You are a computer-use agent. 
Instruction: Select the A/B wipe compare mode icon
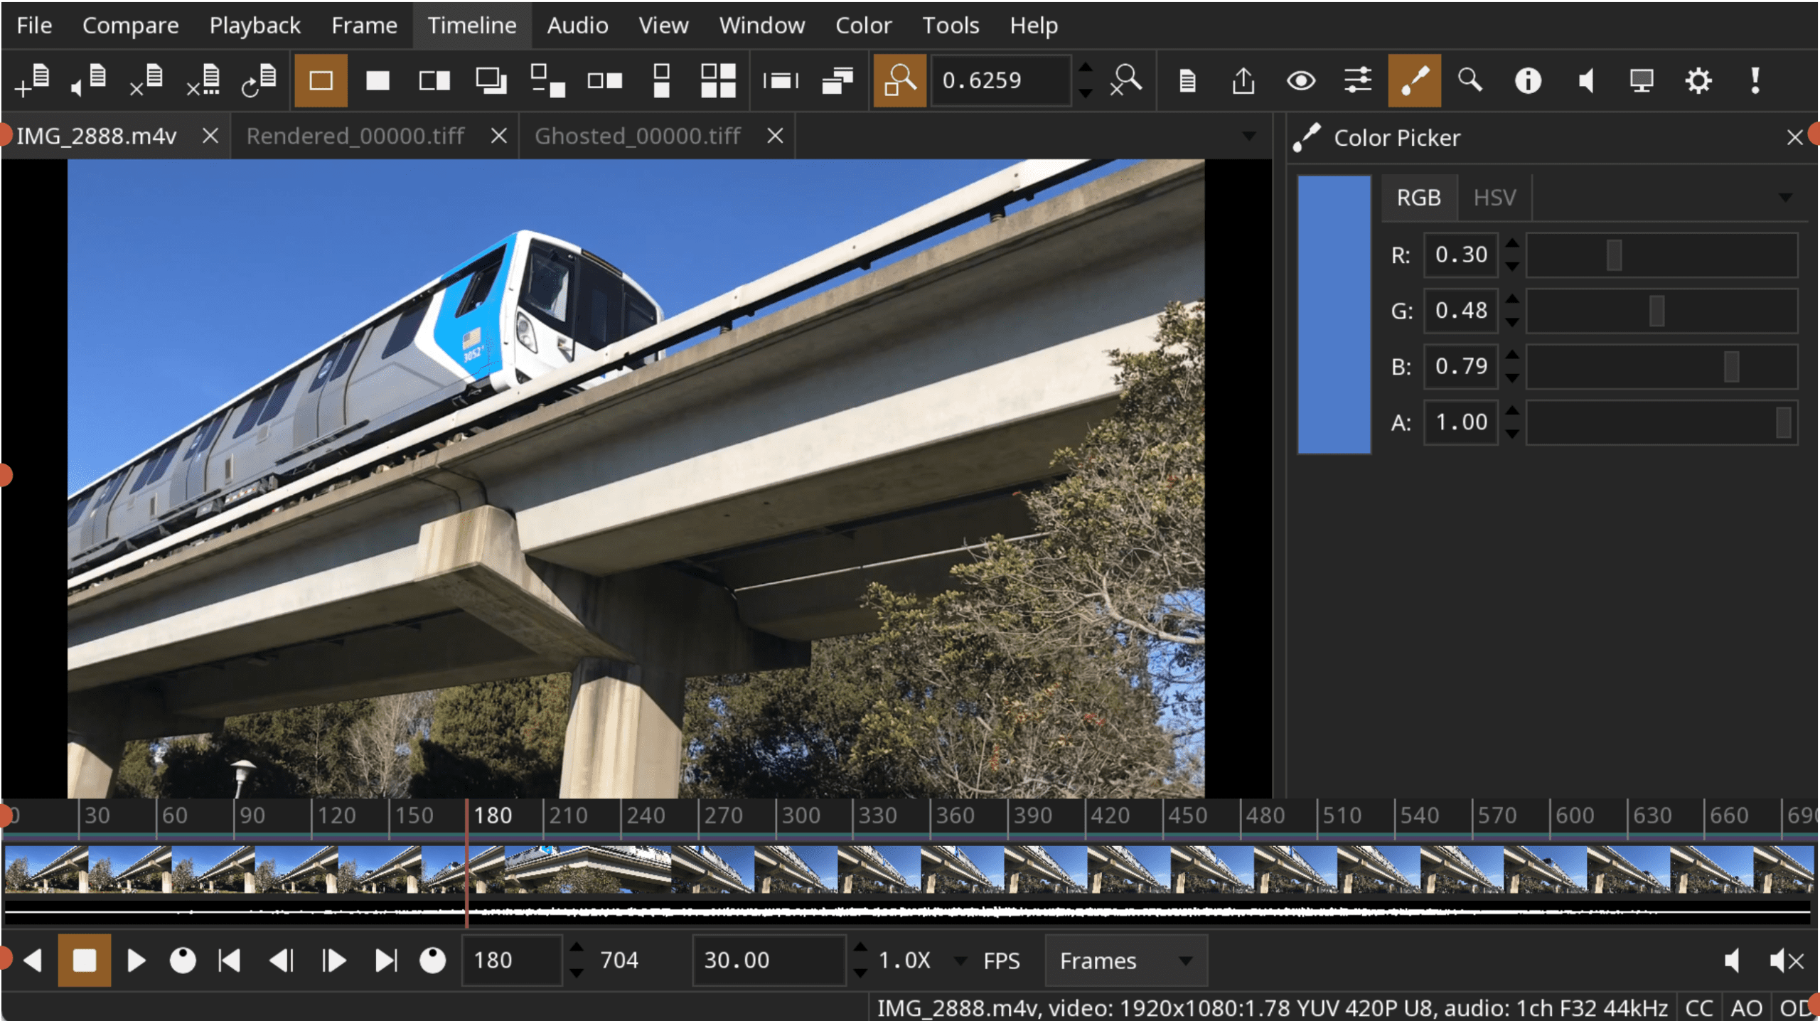tap(434, 80)
